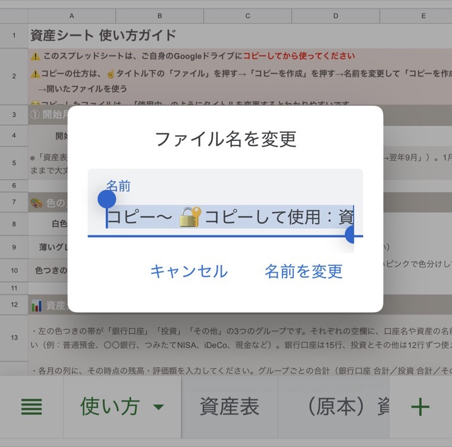The width and height of the screenshot is (452, 447).
Task: Click row 13 text about 銀行口座 groups
Action: coord(241,338)
